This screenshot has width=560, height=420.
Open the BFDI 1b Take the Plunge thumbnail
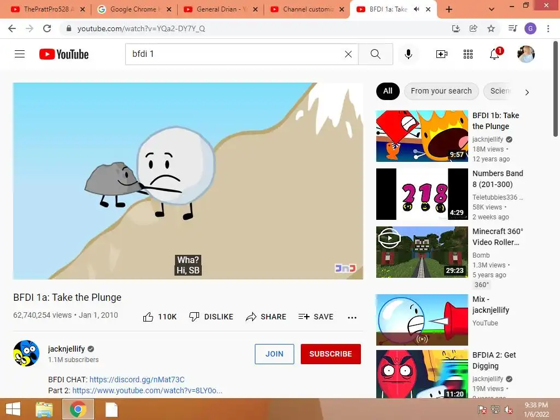pyautogui.click(x=422, y=136)
